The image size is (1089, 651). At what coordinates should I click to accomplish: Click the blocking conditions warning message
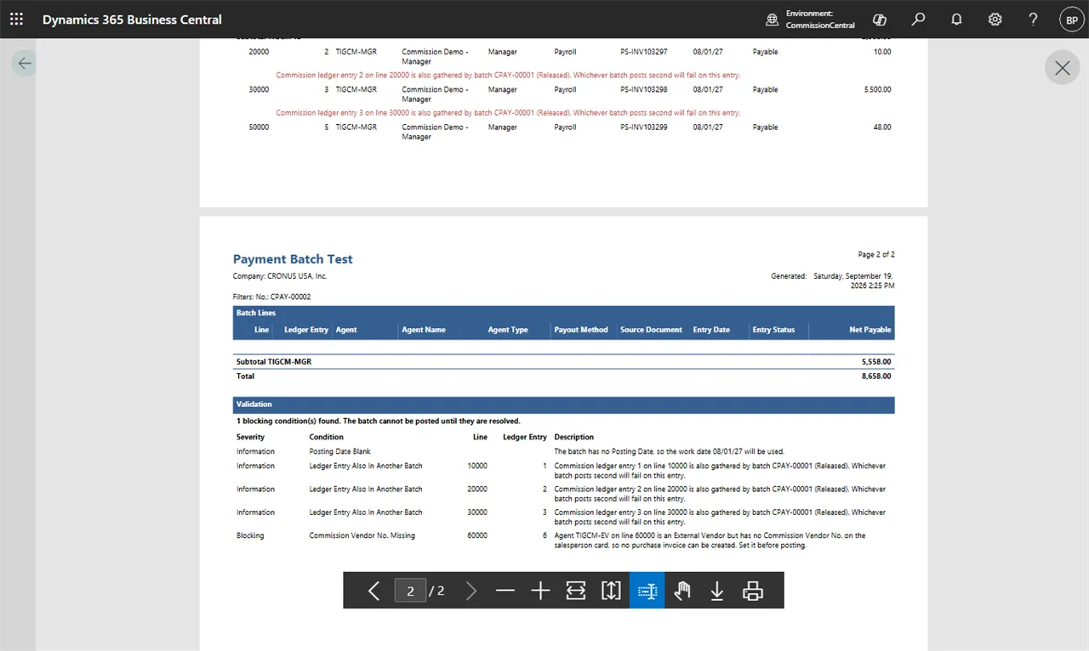[378, 421]
